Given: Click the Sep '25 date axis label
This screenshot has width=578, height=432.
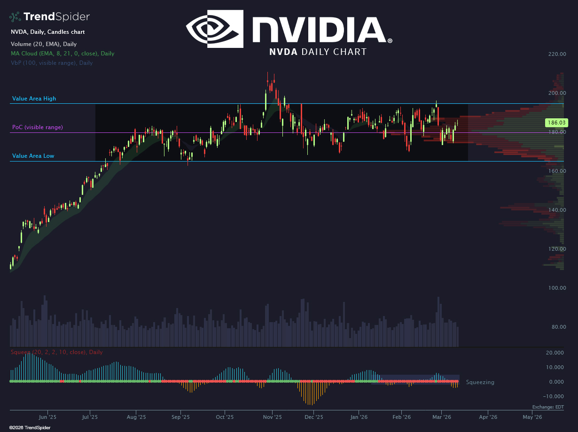Looking at the screenshot, I should [x=180, y=417].
